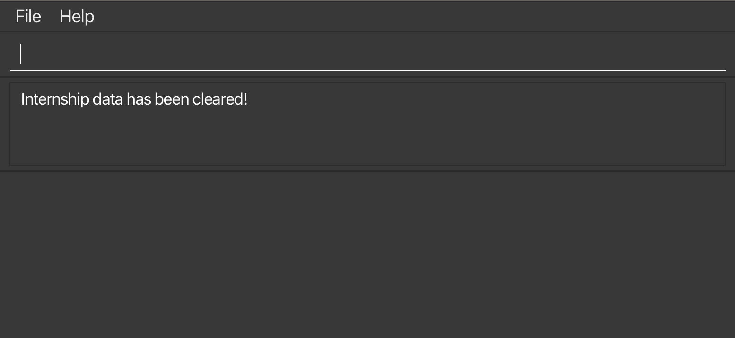
Task: Click blank menu bar area beside Help
Action: tap(378, 17)
